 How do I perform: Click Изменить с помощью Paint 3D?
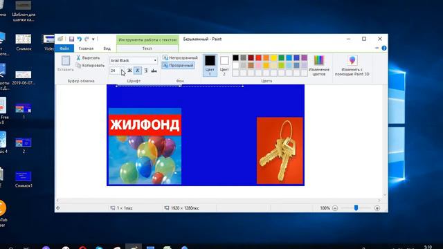[352, 65]
